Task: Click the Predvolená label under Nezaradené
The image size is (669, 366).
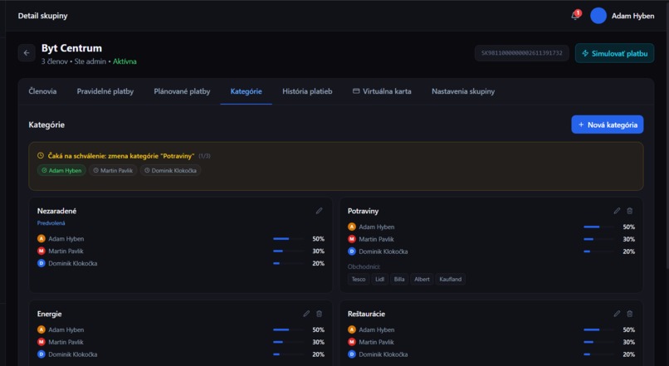Action: coord(51,223)
